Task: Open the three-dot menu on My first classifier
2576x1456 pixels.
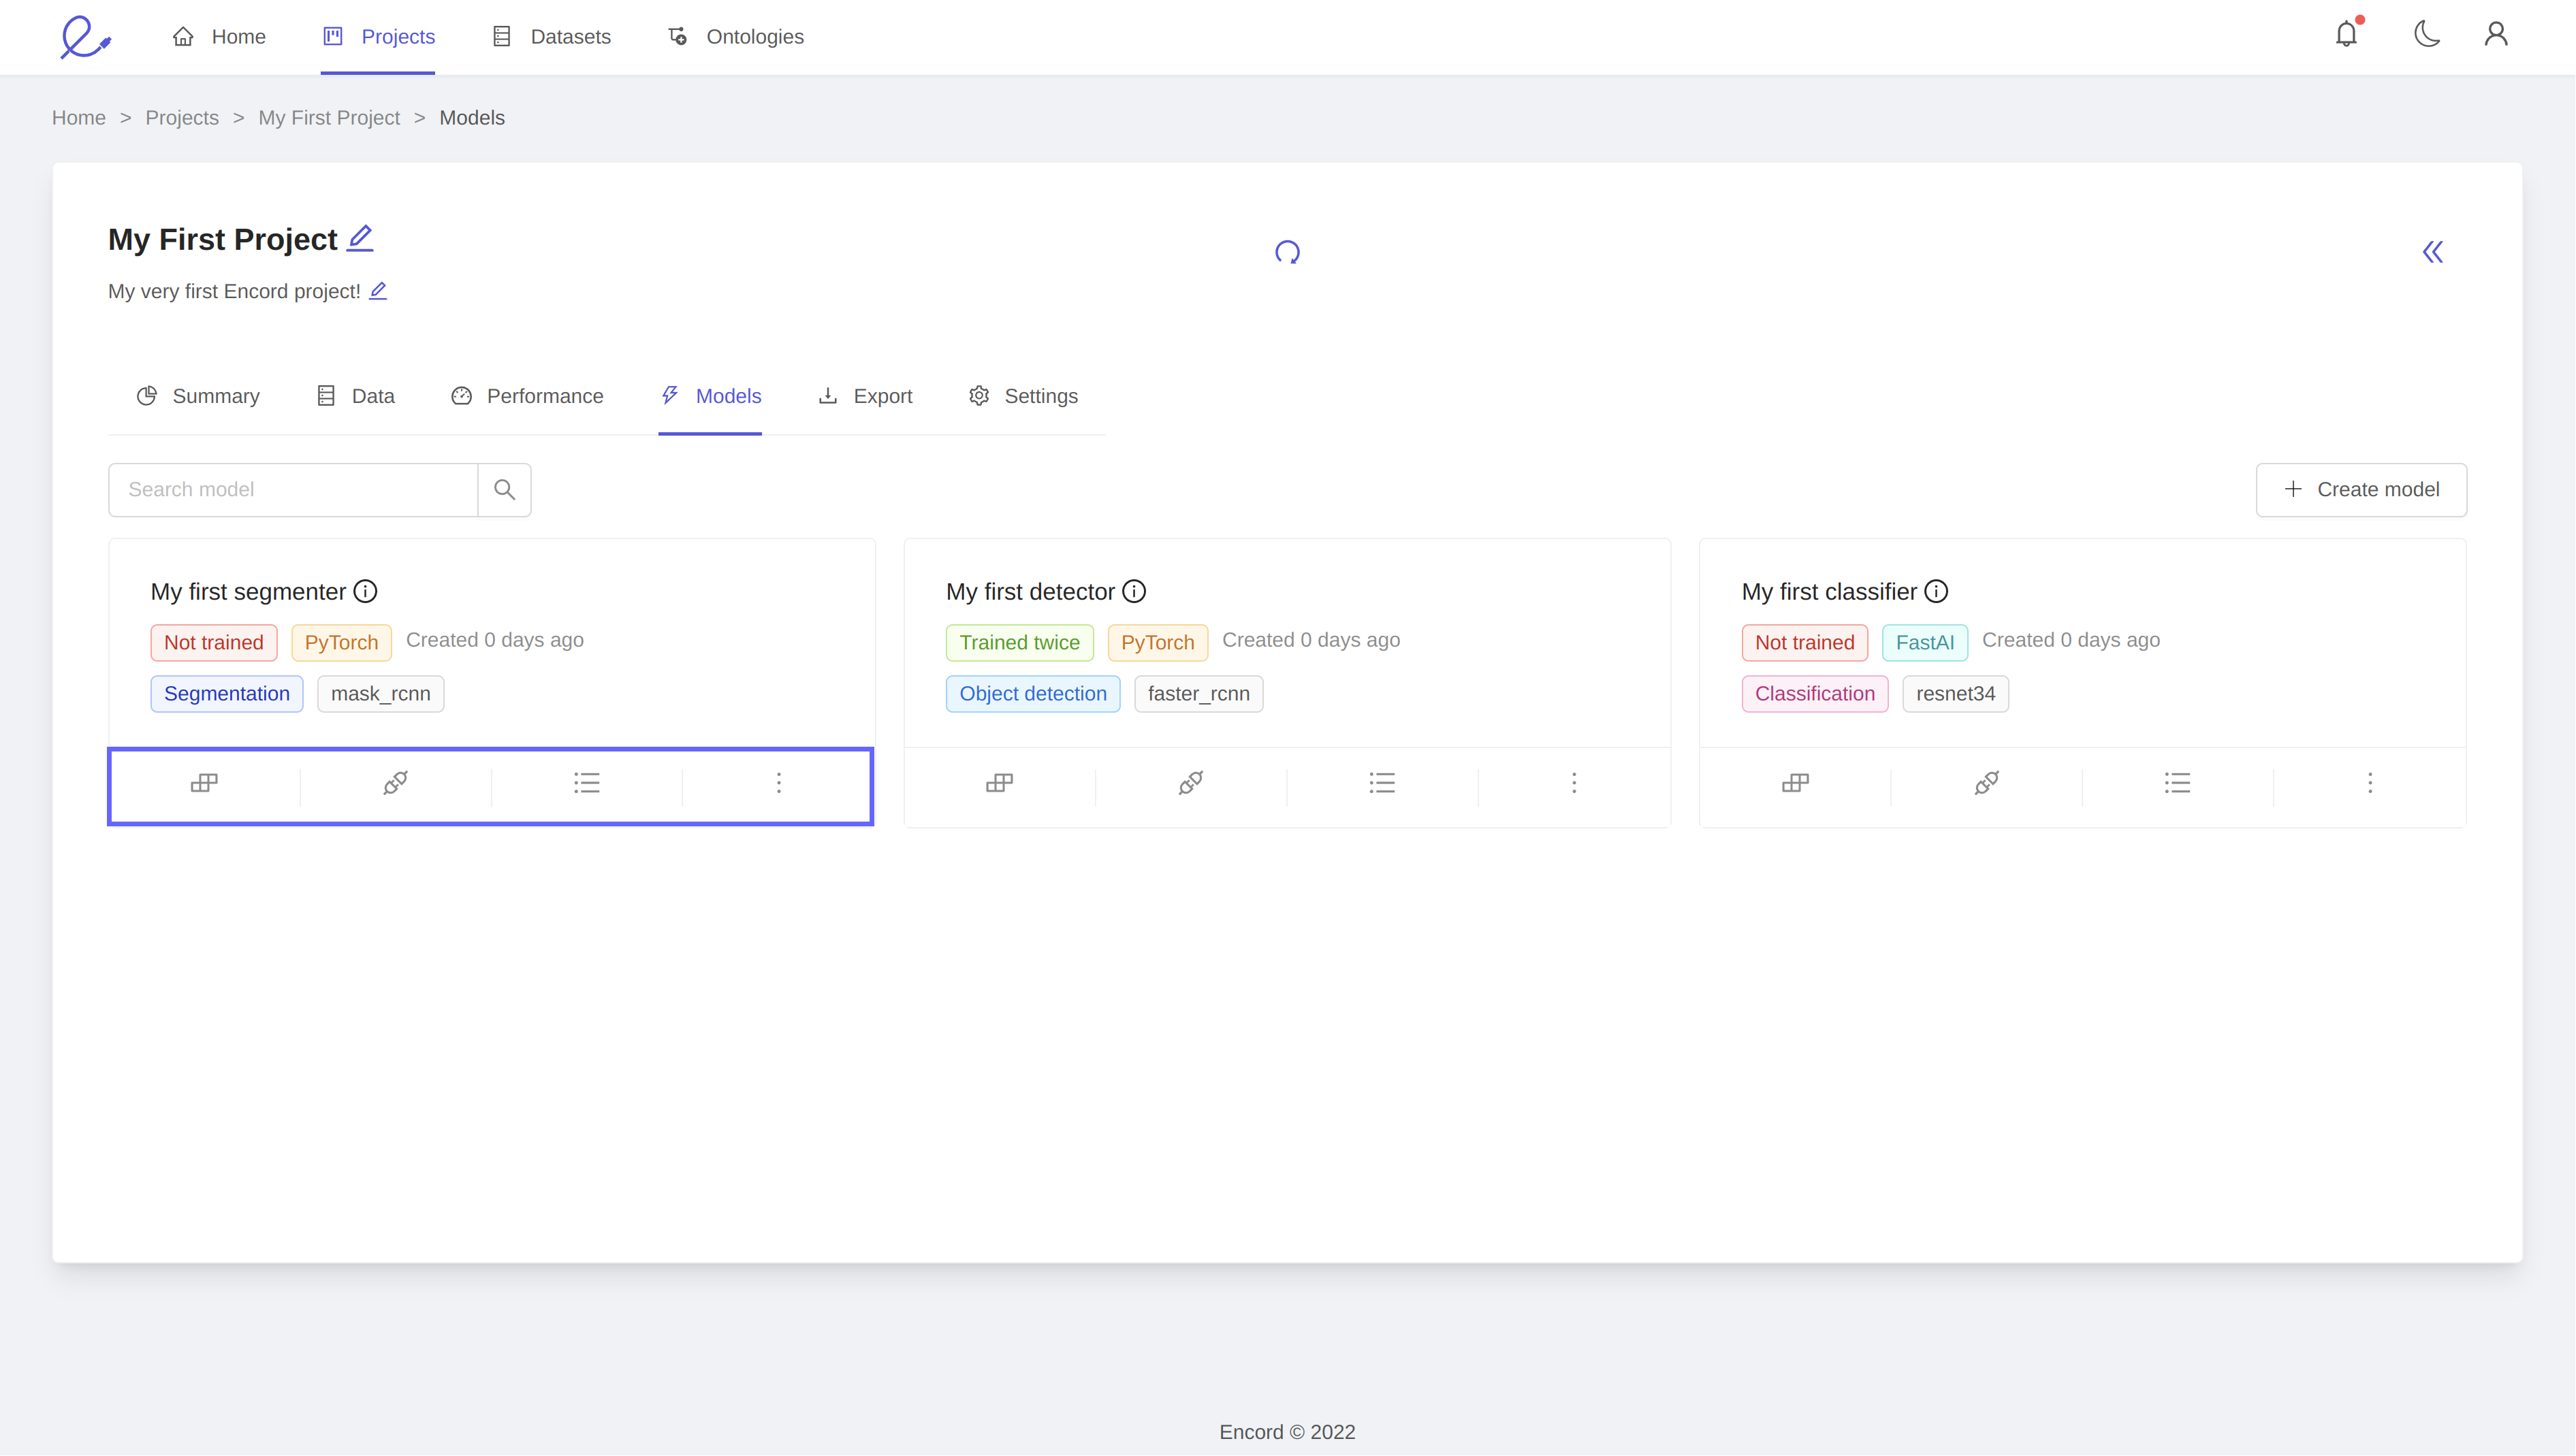Action: [2369, 783]
